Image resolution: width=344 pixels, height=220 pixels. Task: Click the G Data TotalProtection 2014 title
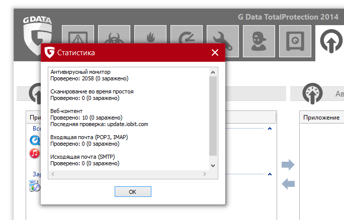[288, 17]
